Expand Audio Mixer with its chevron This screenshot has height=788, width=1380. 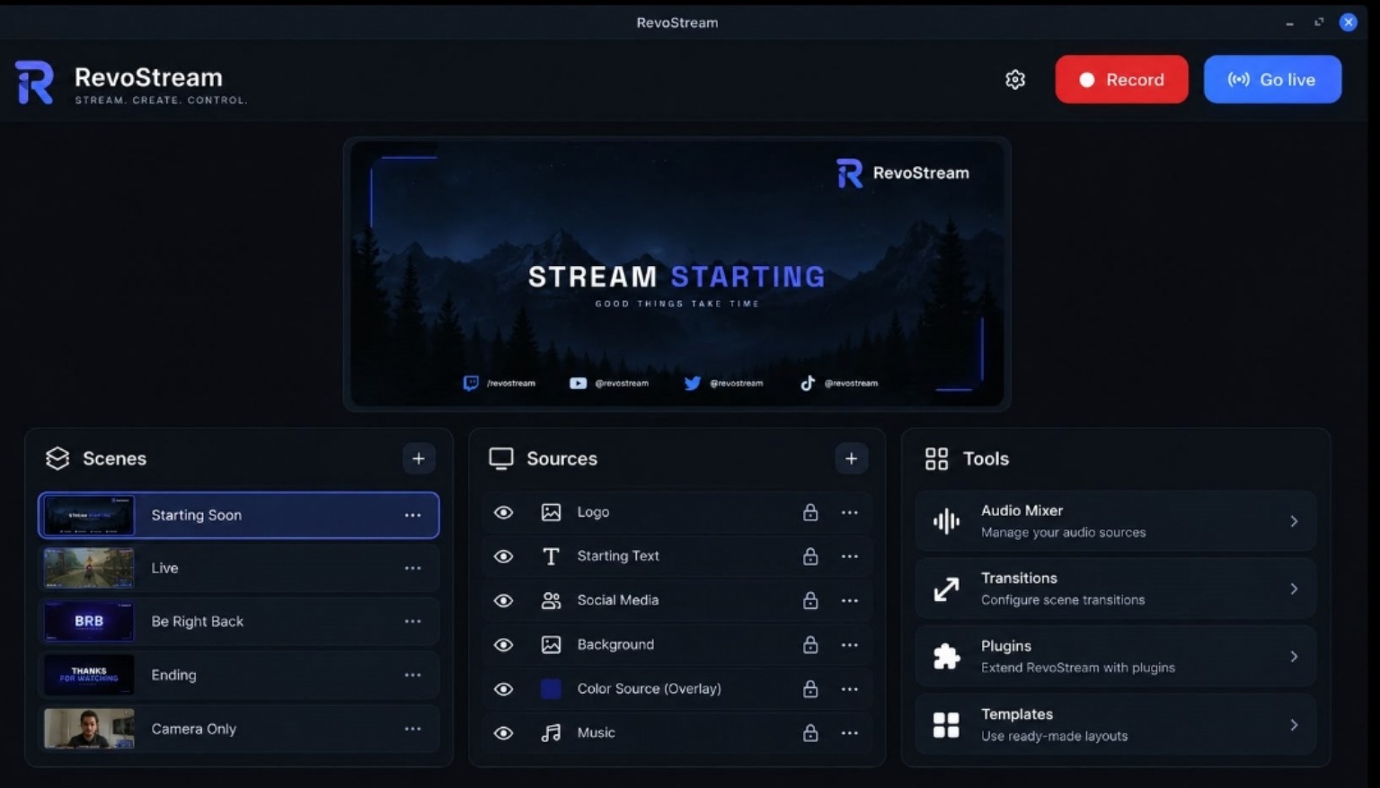pos(1294,521)
